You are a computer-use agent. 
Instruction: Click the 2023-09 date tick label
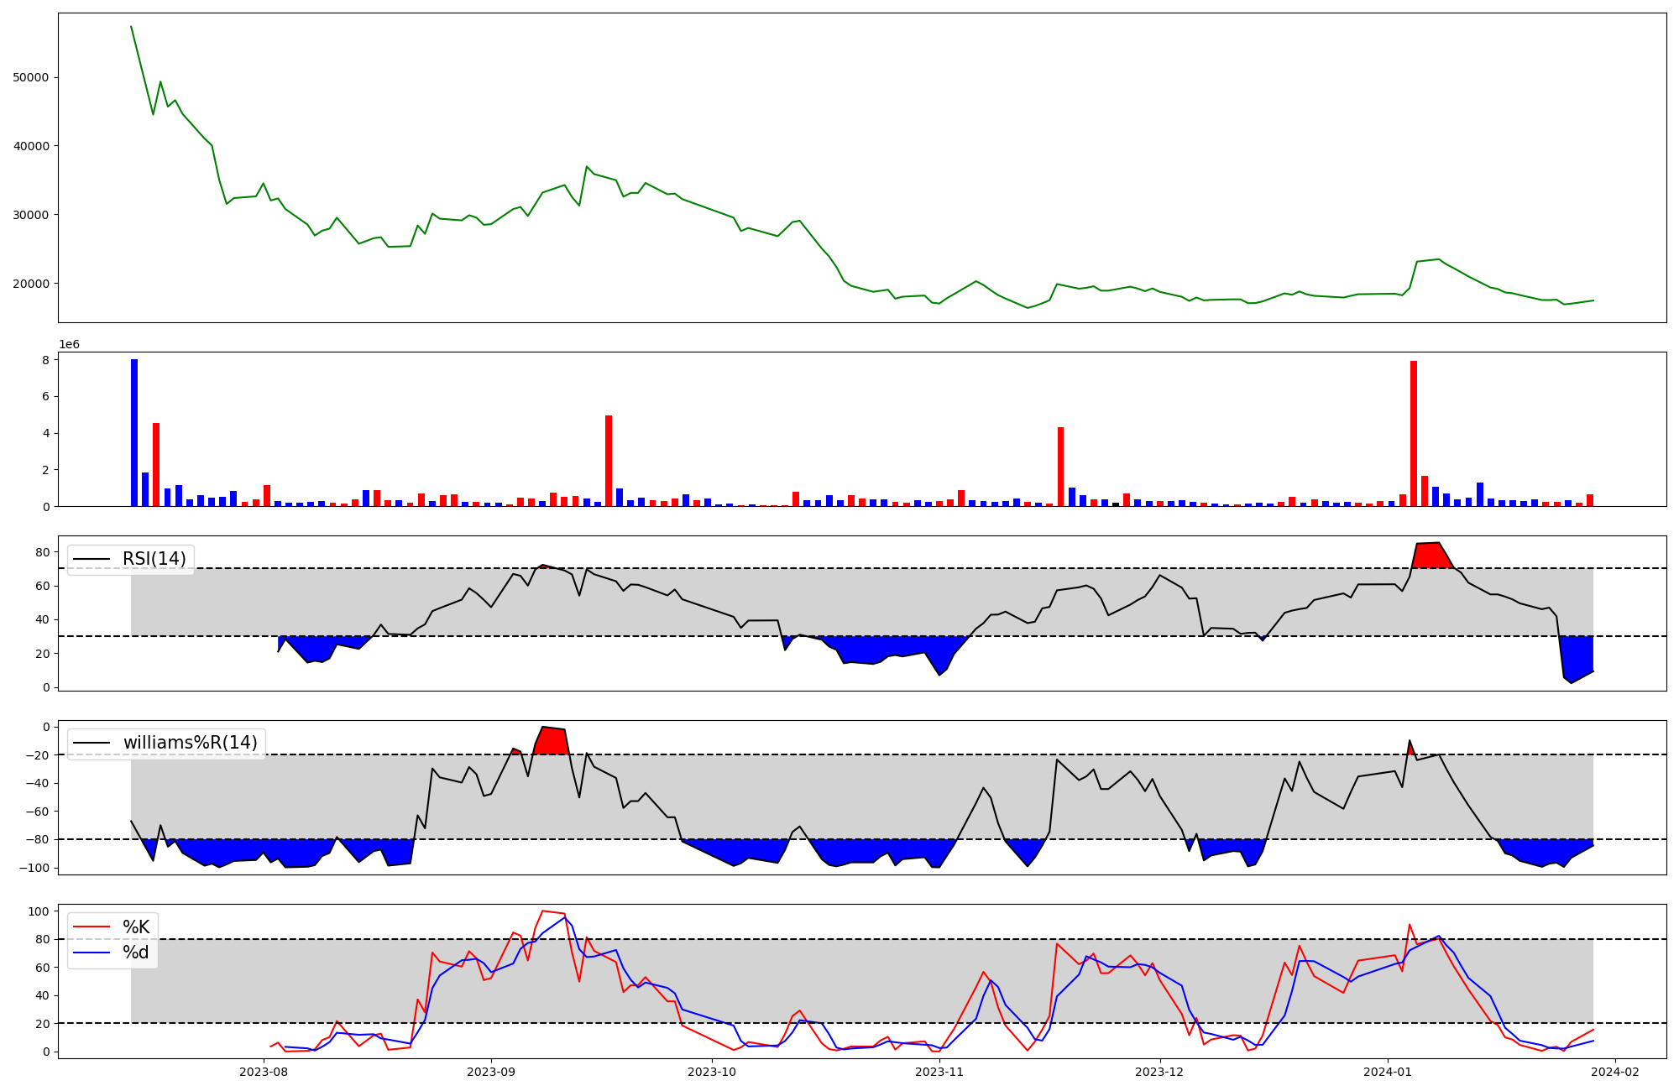pos(491,1072)
